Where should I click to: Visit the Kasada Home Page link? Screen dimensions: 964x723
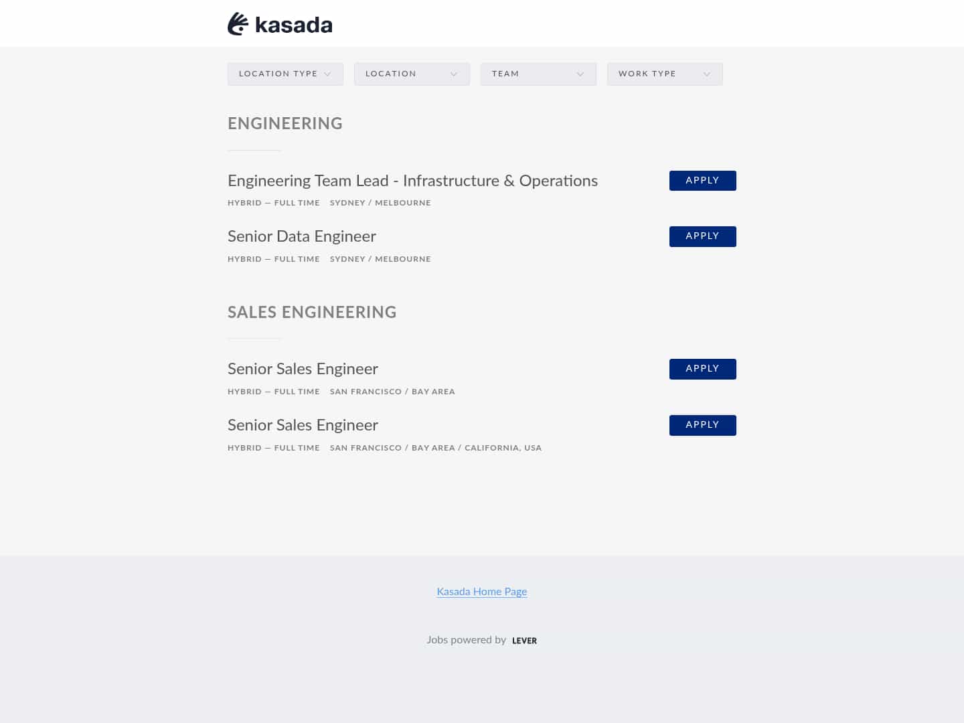481,592
